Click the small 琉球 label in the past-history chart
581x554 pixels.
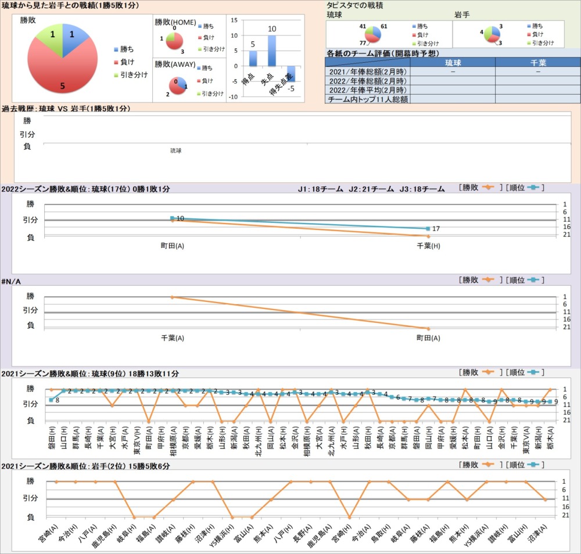(175, 150)
